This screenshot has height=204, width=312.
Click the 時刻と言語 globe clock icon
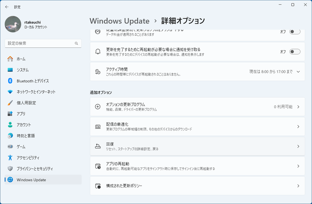click(x=10, y=135)
